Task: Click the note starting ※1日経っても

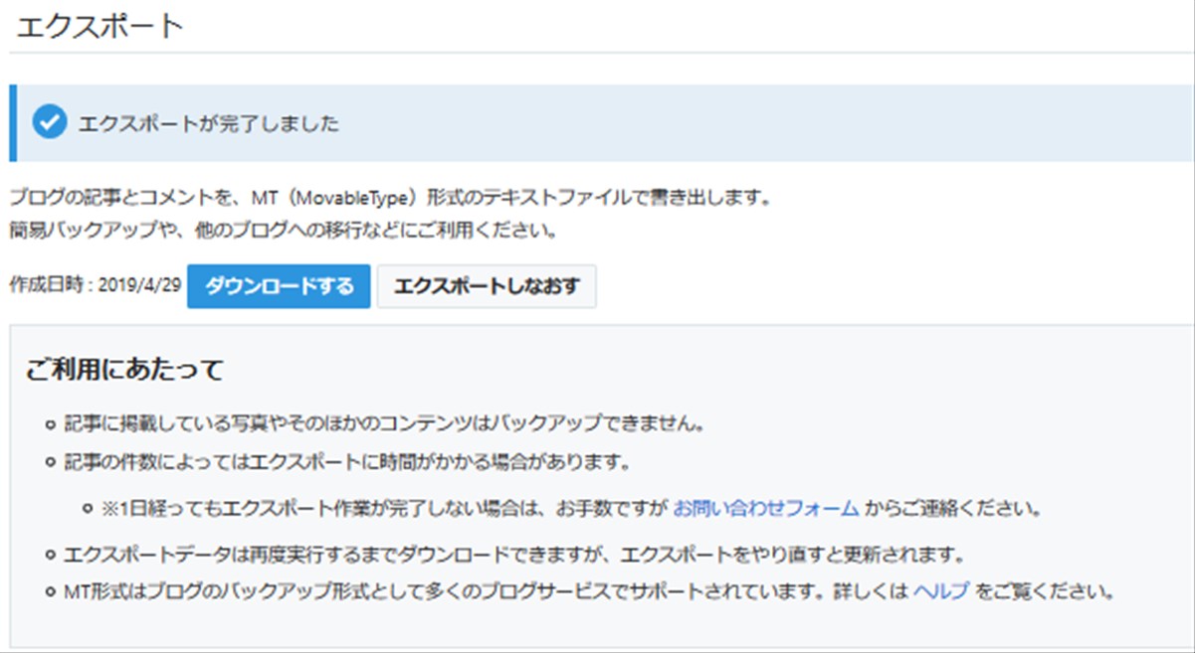Action: click(571, 509)
